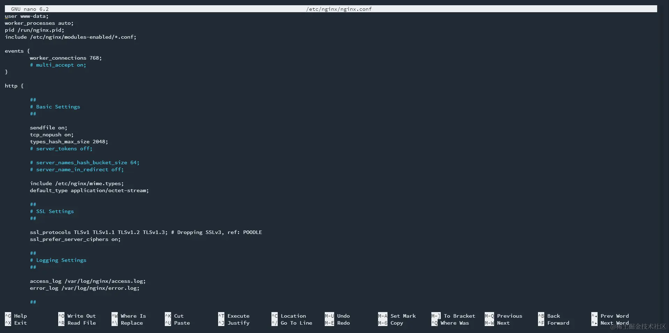The height and width of the screenshot is (333, 669).
Task: Place cursor on 'worker_processes auto;' line
Action: (39, 23)
